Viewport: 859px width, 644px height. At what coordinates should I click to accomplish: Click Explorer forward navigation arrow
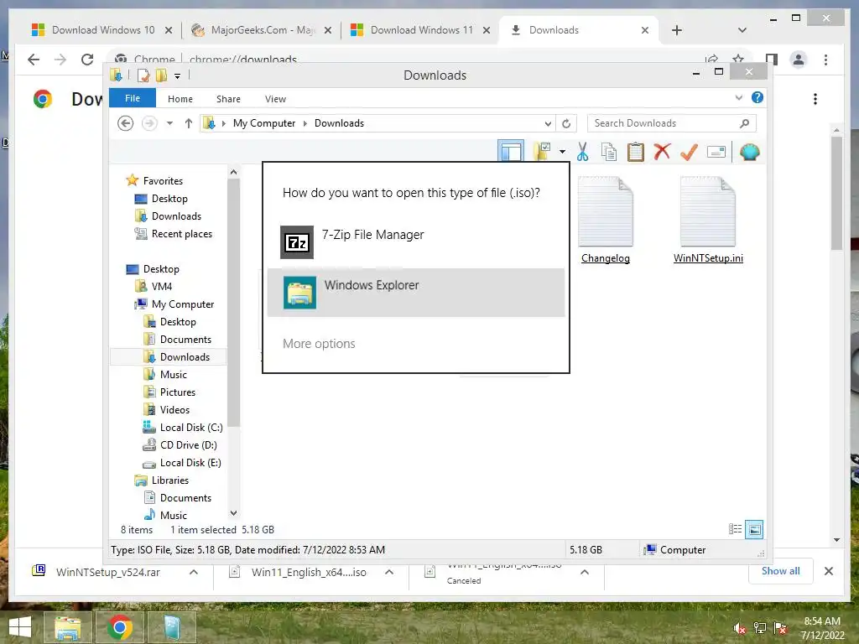pos(149,123)
